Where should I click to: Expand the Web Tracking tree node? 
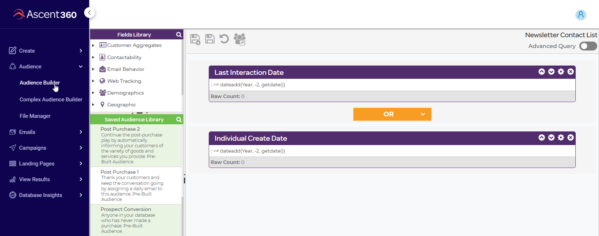(93, 81)
